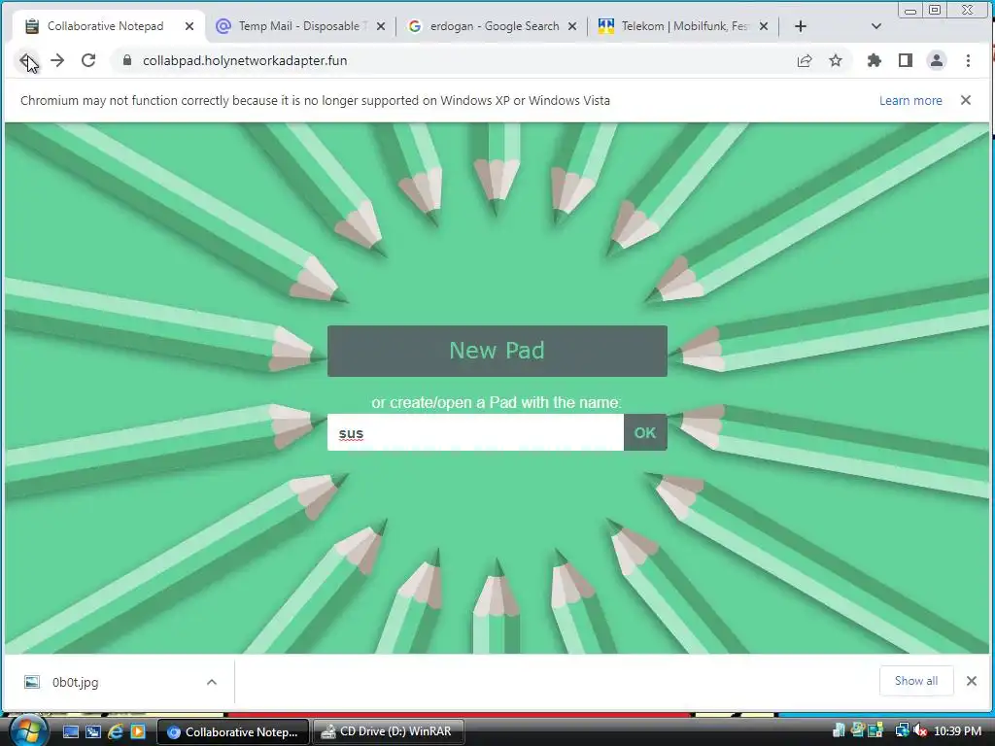Share this page using the share icon
Screen dimensions: 995x746
804,61
